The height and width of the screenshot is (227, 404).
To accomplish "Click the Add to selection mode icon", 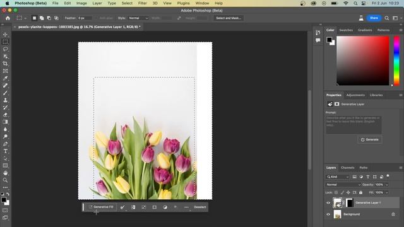I will click(42, 18).
